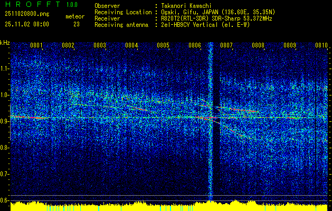This screenshot has height=211, width=332.
Task: Click the Receiving Location label
Action: coord(123,12)
